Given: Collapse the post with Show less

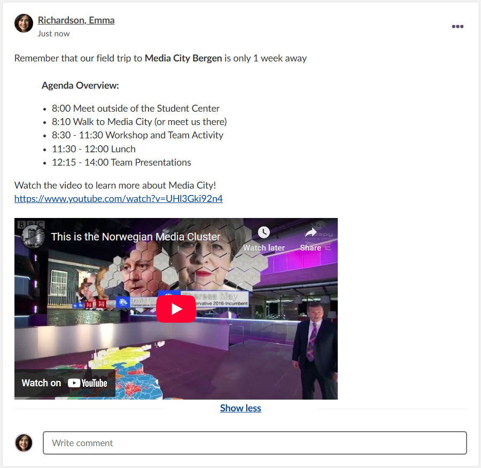Looking at the screenshot, I should (241, 408).
